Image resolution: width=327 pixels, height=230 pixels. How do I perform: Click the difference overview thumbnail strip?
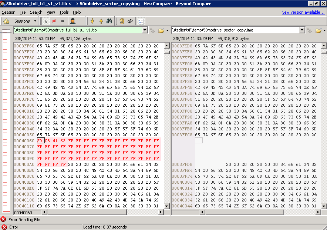[x=6, y=121]
